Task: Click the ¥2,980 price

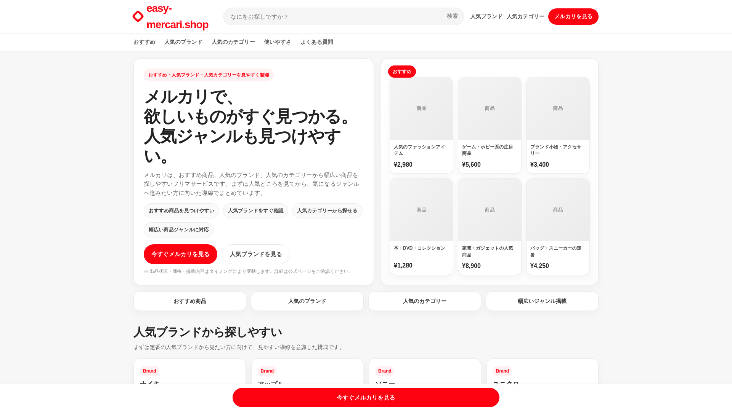Action: [x=403, y=164]
